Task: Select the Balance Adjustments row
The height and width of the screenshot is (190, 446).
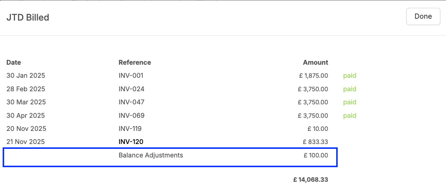Action: (170, 157)
